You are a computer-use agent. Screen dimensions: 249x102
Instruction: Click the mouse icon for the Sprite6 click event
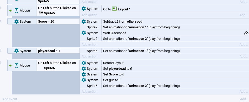[17, 66]
